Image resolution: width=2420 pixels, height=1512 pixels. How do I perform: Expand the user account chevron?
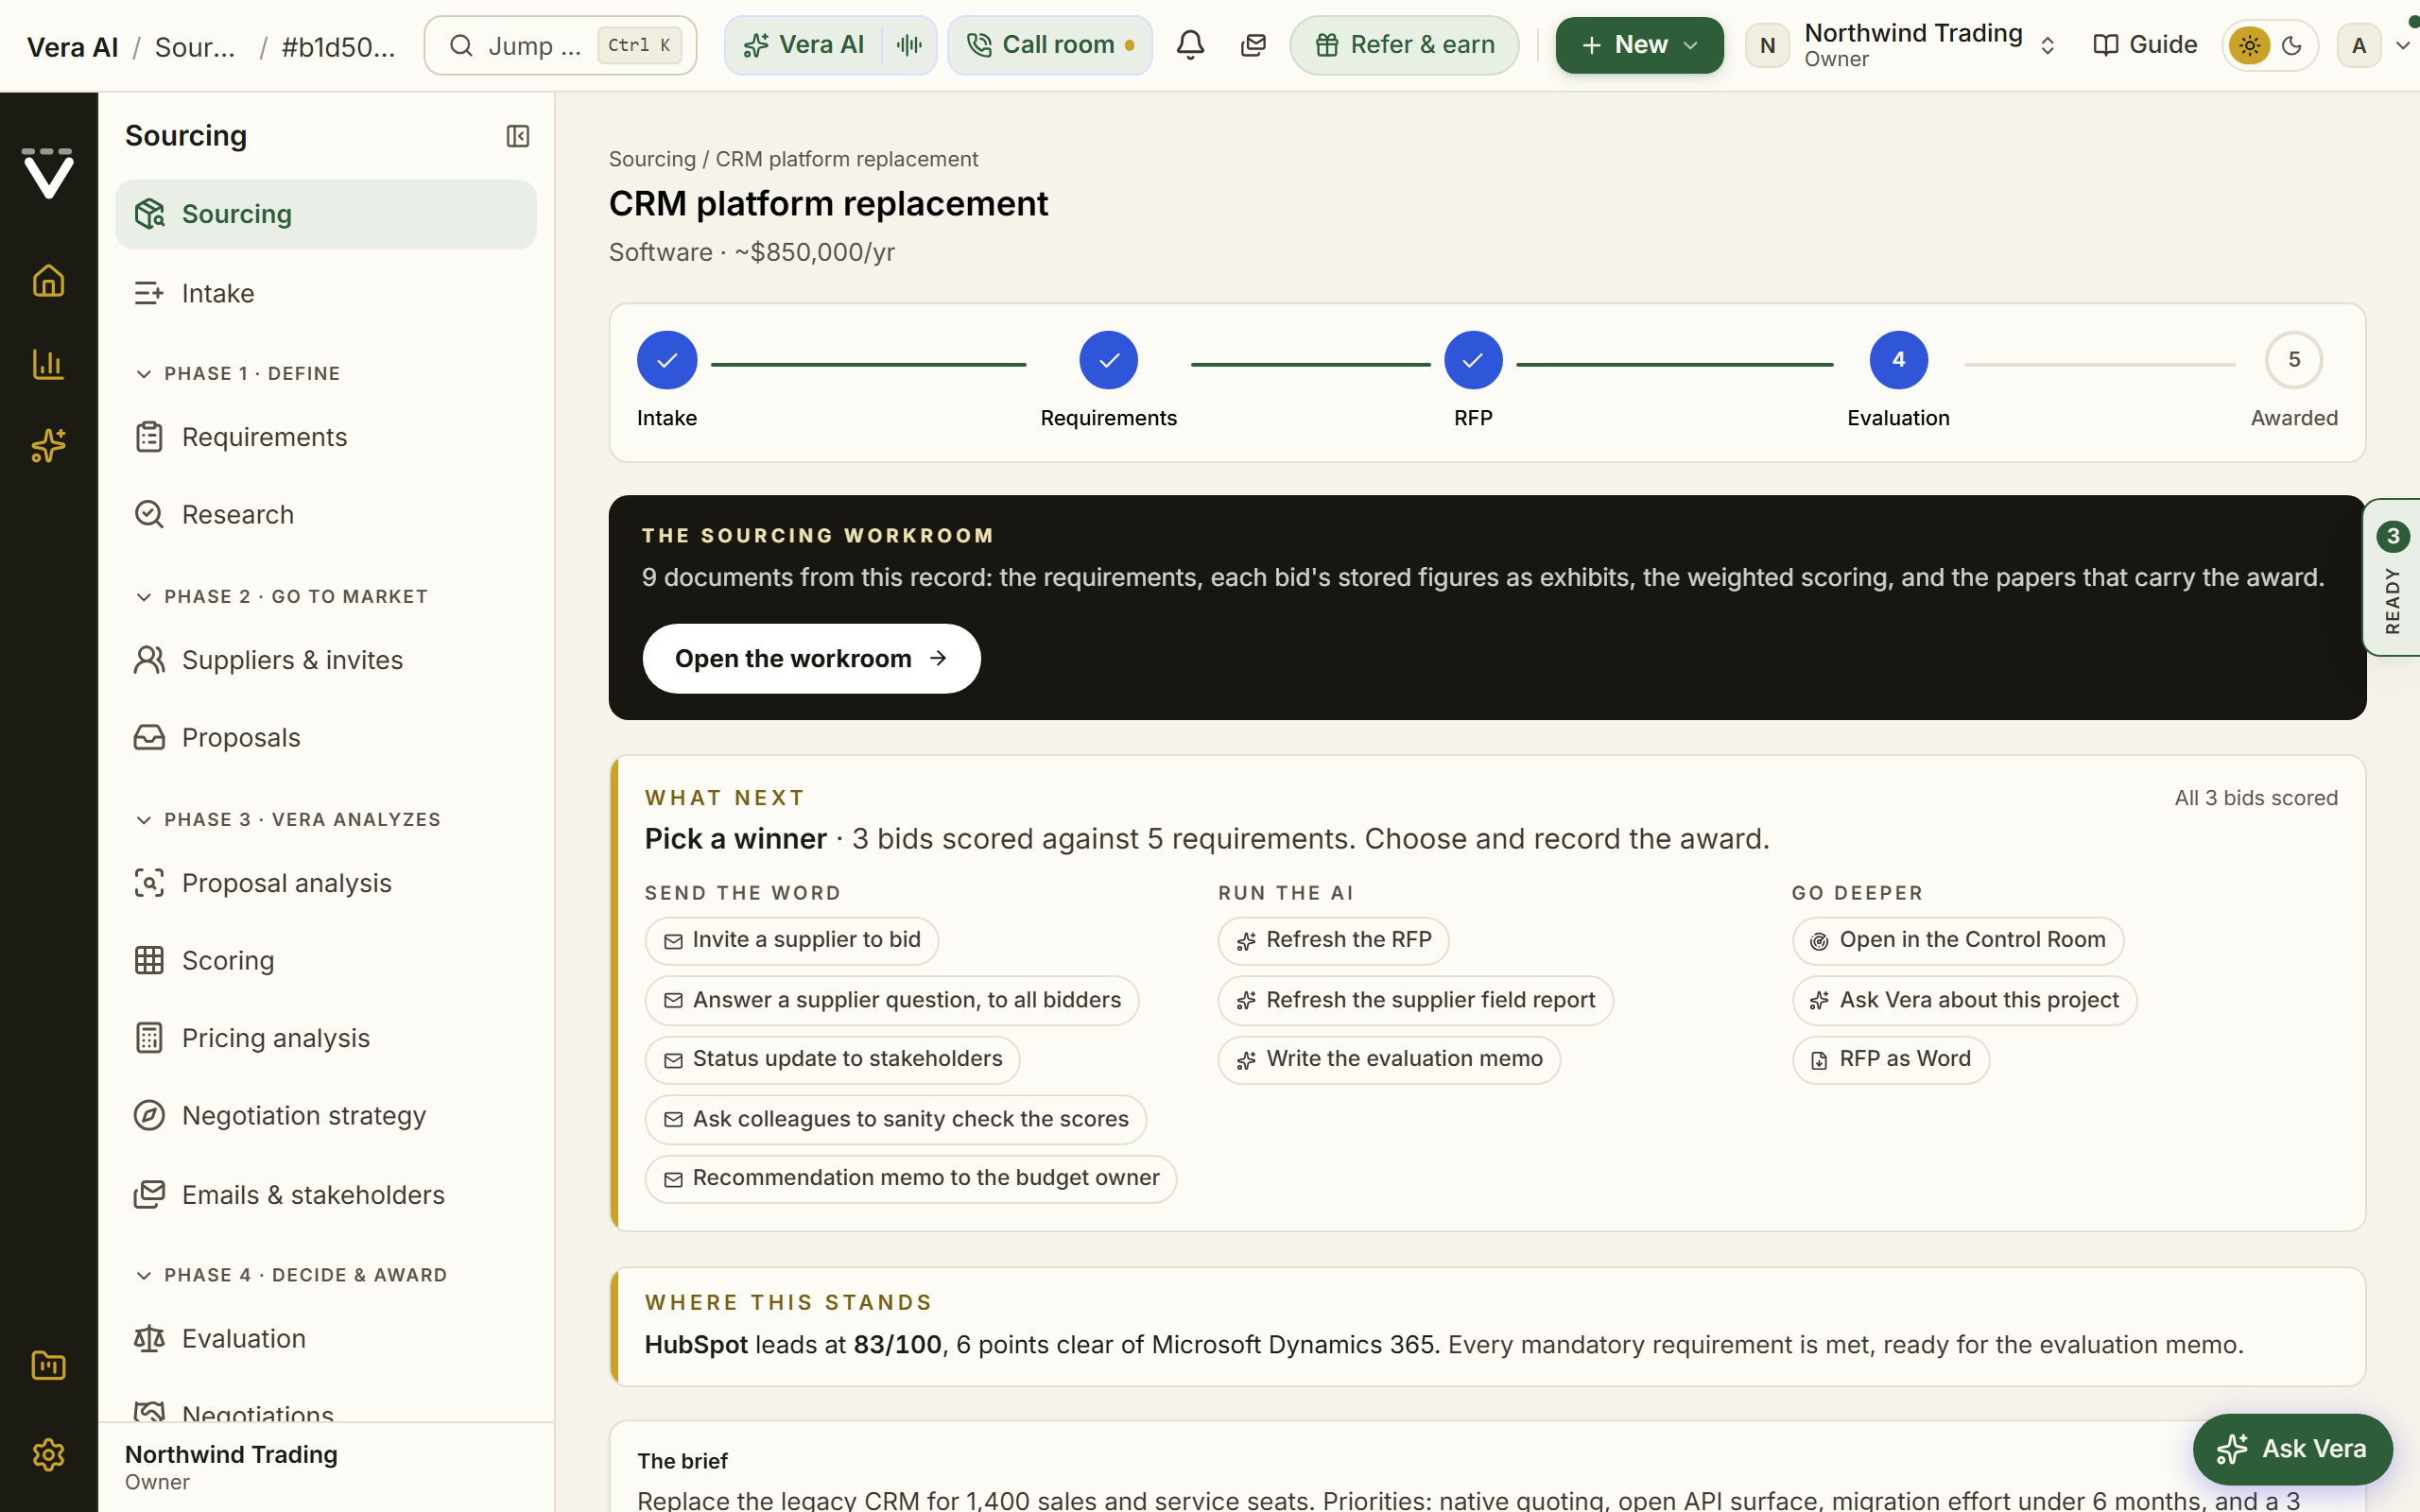pyautogui.click(x=2402, y=45)
